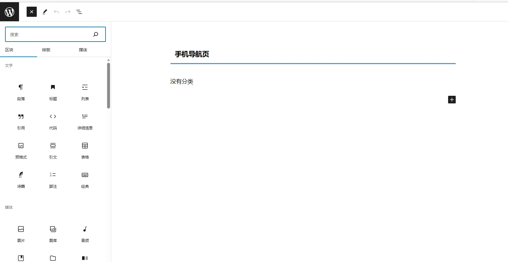Insert the 图片 image block

21,234
